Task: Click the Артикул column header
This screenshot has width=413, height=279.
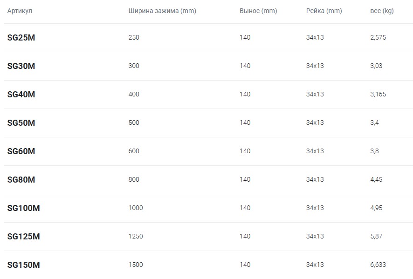Action: pos(20,11)
